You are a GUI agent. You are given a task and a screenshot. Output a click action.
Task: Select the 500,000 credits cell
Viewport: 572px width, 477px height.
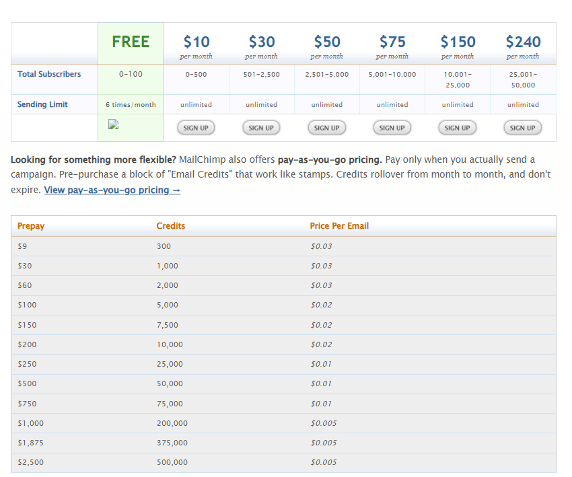[172, 462]
